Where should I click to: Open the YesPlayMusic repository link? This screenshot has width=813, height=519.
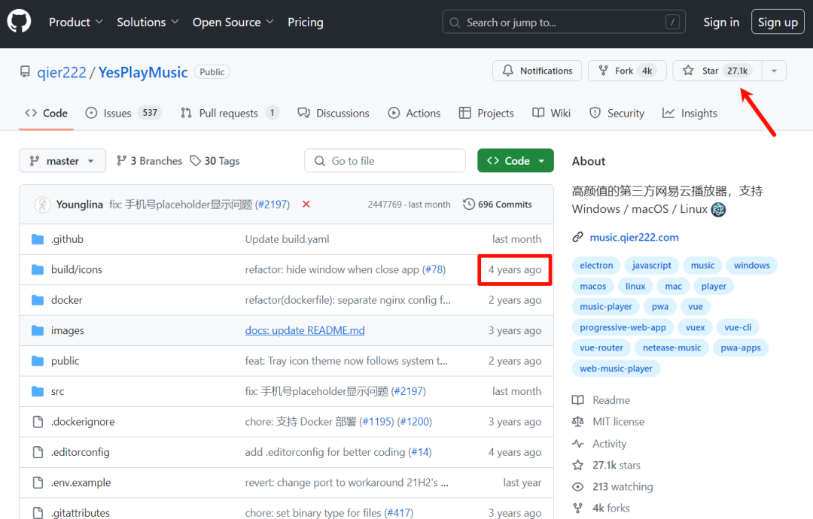[x=143, y=72]
